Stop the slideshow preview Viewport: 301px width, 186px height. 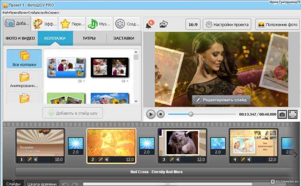tap(161, 114)
